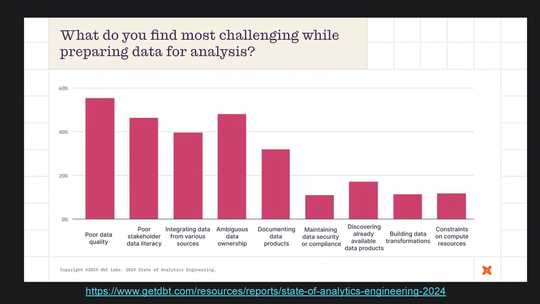Select the Poor data quality bar

[100, 158]
